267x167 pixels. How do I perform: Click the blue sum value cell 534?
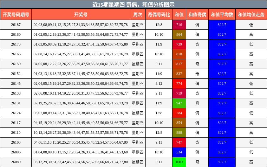[x=179, y=152]
